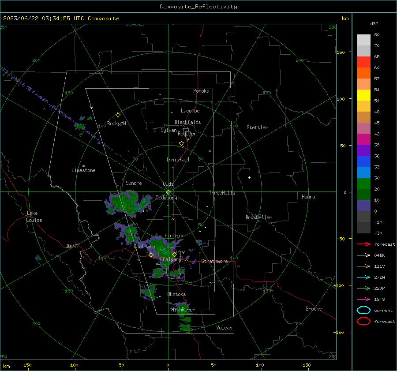397x371 pixels.
Task: Select the blue 33 dBZ color swatch
Action: click(x=363, y=161)
